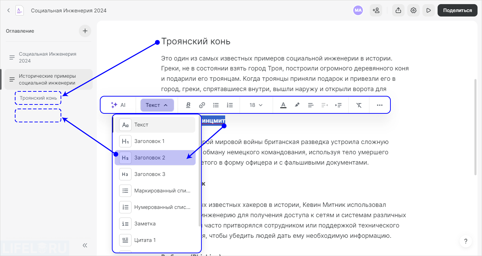This screenshot has height=256, width=482.
Task: Select Заголовок 2 from the style menu
Action: 155,157
